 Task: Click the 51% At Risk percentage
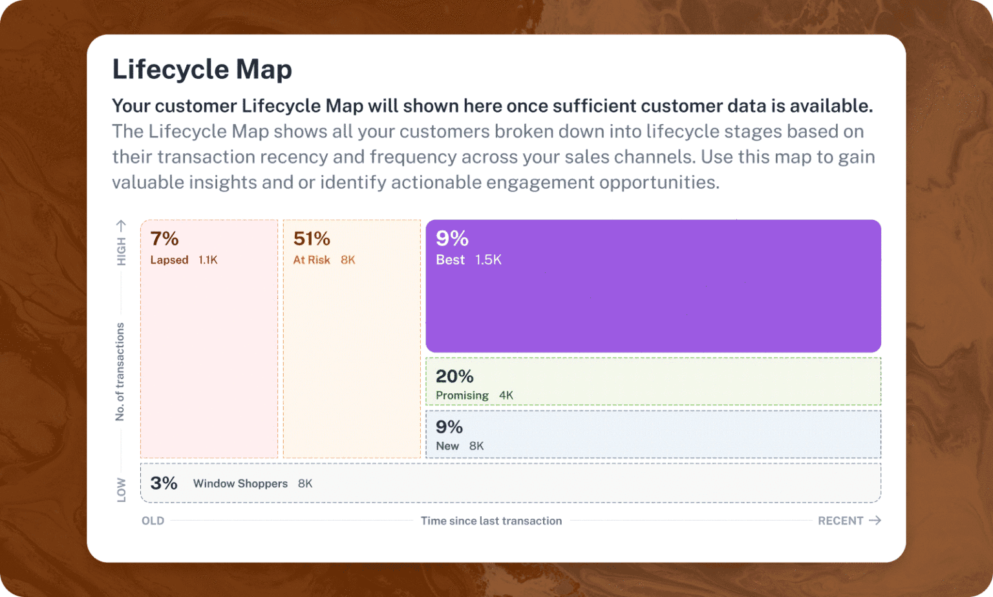(x=312, y=239)
